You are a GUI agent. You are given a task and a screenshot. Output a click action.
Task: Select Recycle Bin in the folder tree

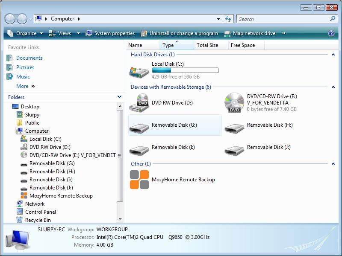[x=38, y=220]
